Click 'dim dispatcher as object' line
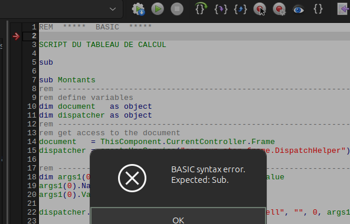 (96, 115)
